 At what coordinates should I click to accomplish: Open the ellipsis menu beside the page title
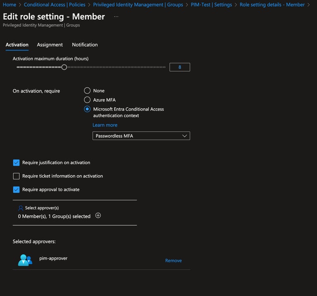(116, 17)
